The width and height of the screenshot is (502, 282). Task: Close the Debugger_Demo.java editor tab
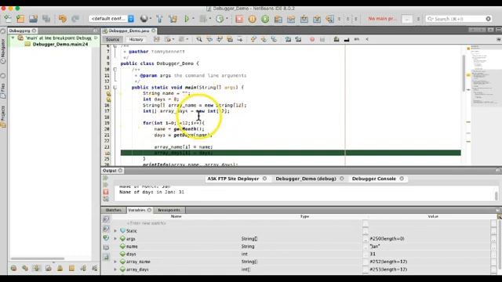(x=154, y=31)
